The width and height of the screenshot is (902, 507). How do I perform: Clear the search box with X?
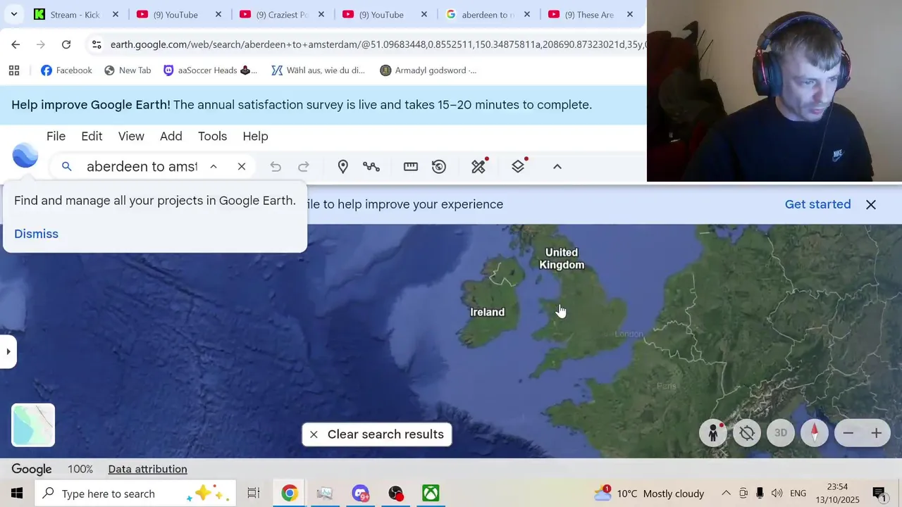pyautogui.click(x=242, y=167)
